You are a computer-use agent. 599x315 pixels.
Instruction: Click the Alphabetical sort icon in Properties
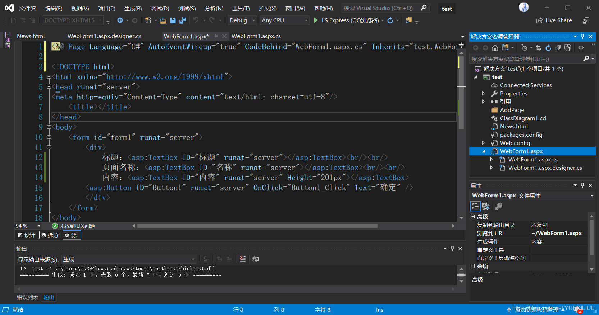pos(486,206)
